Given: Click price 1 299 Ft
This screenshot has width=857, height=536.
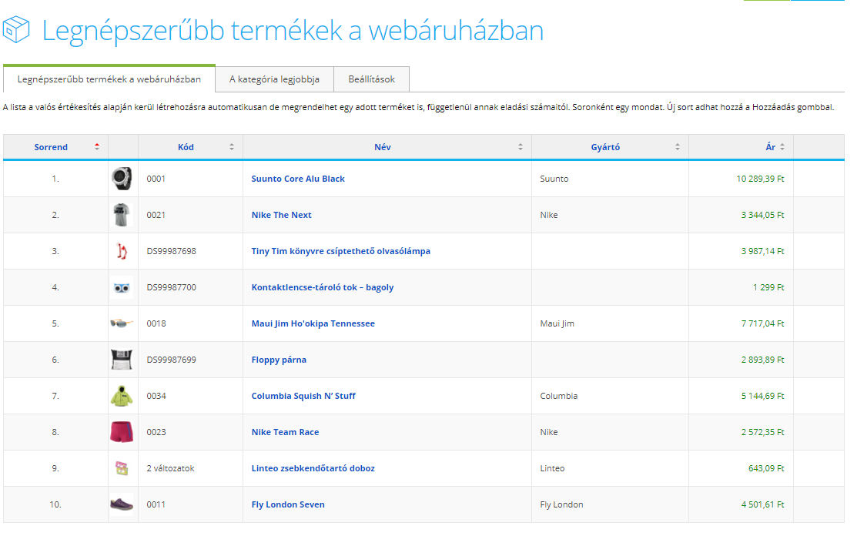Looking at the screenshot, I should tap(768, 287).
